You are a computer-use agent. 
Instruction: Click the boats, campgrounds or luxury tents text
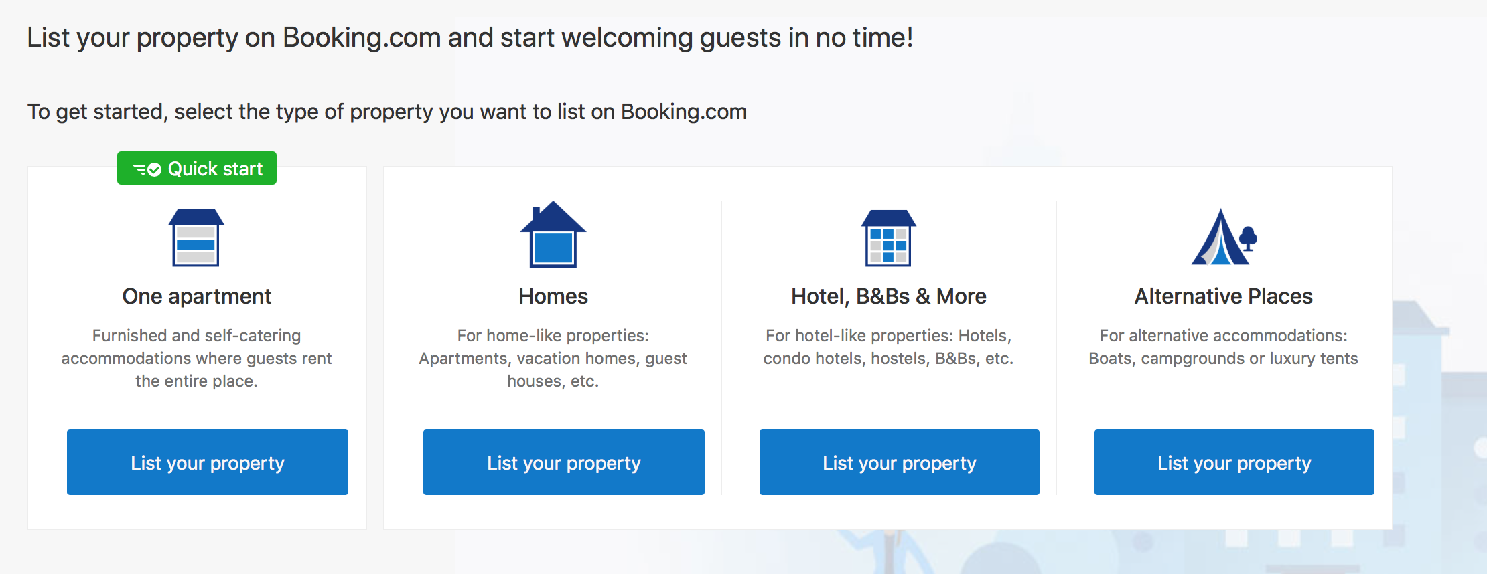click(x=1224, y=359)
